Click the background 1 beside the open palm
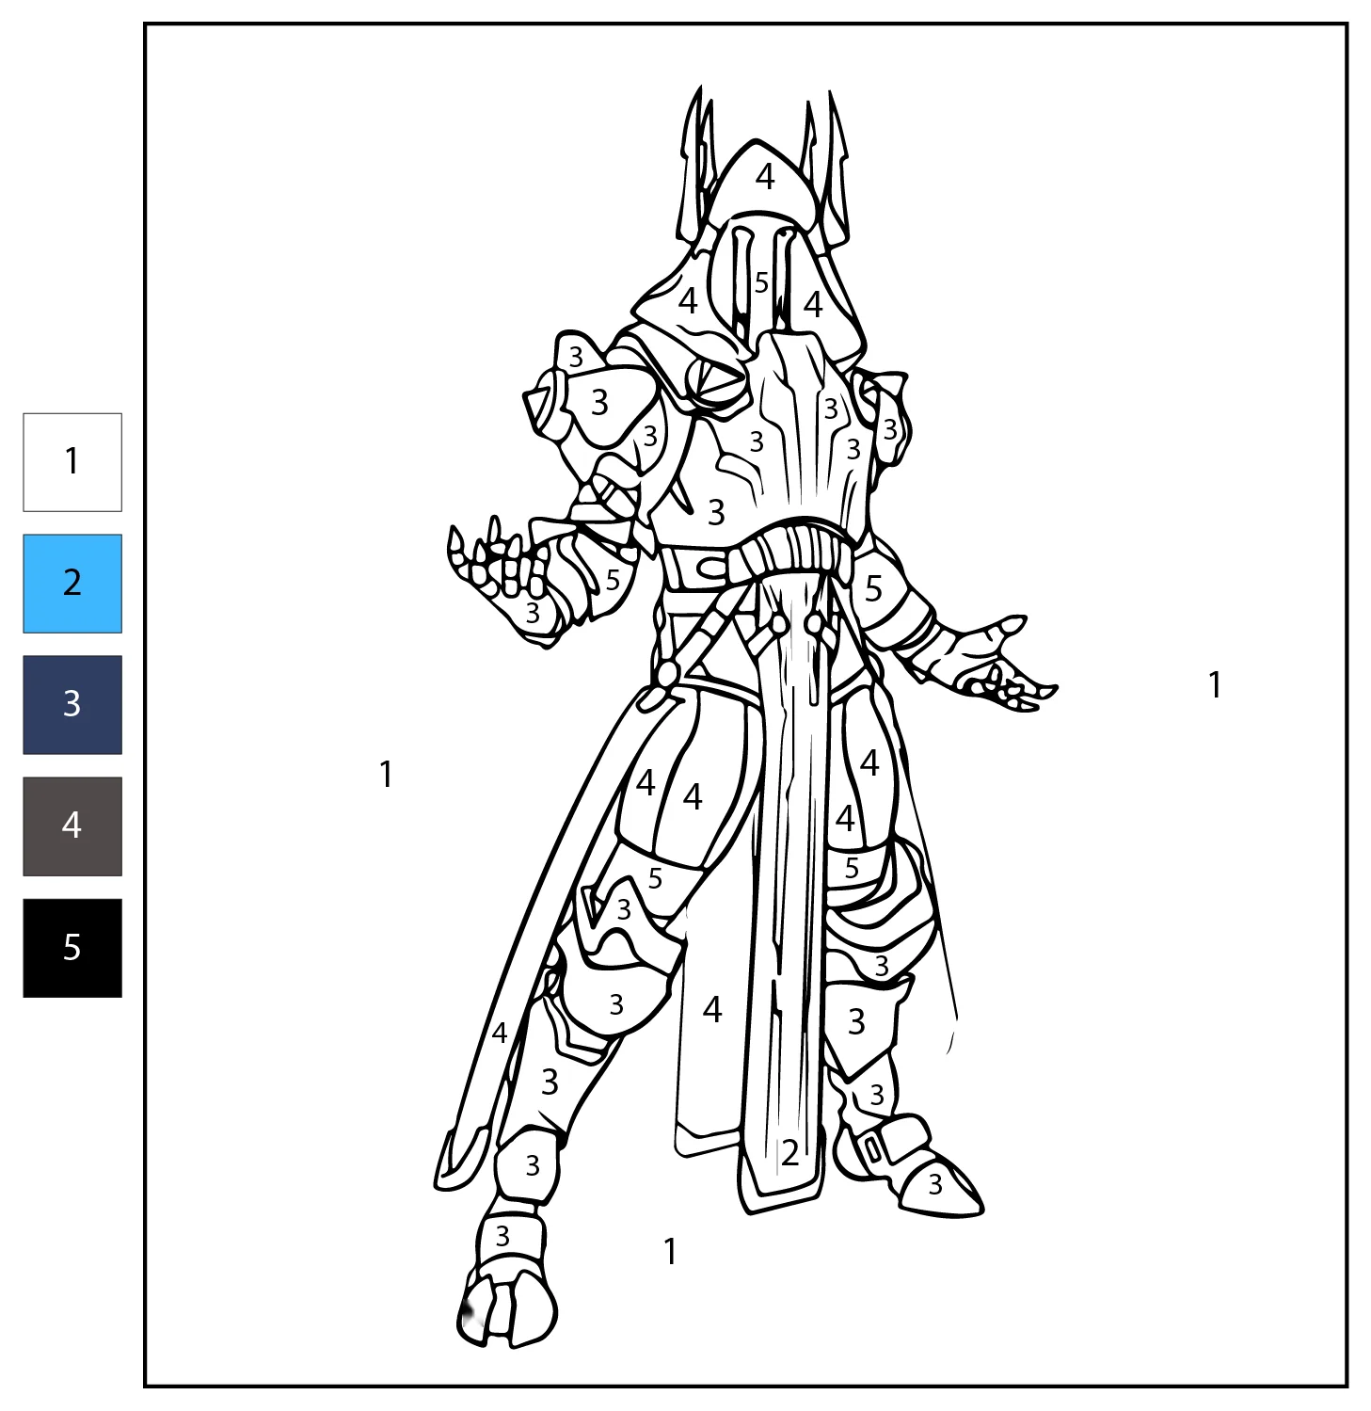 1215,685
